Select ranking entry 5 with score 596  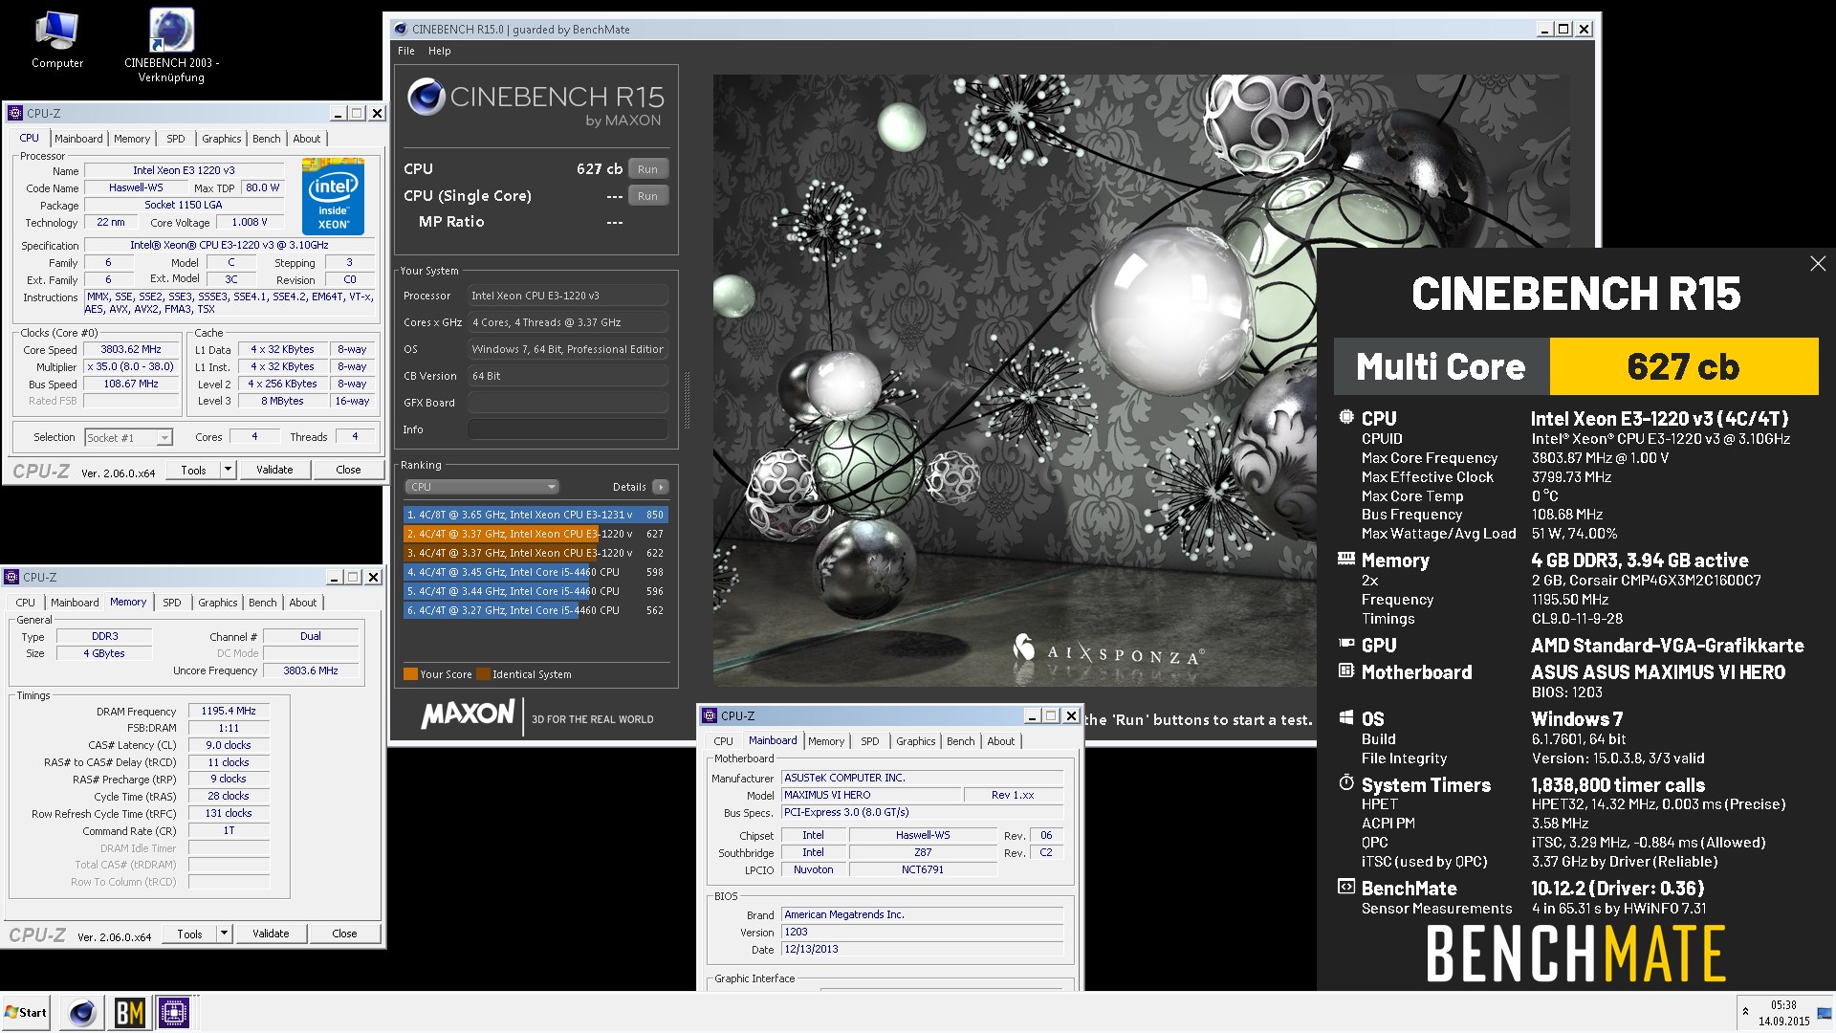pos(535,591)
